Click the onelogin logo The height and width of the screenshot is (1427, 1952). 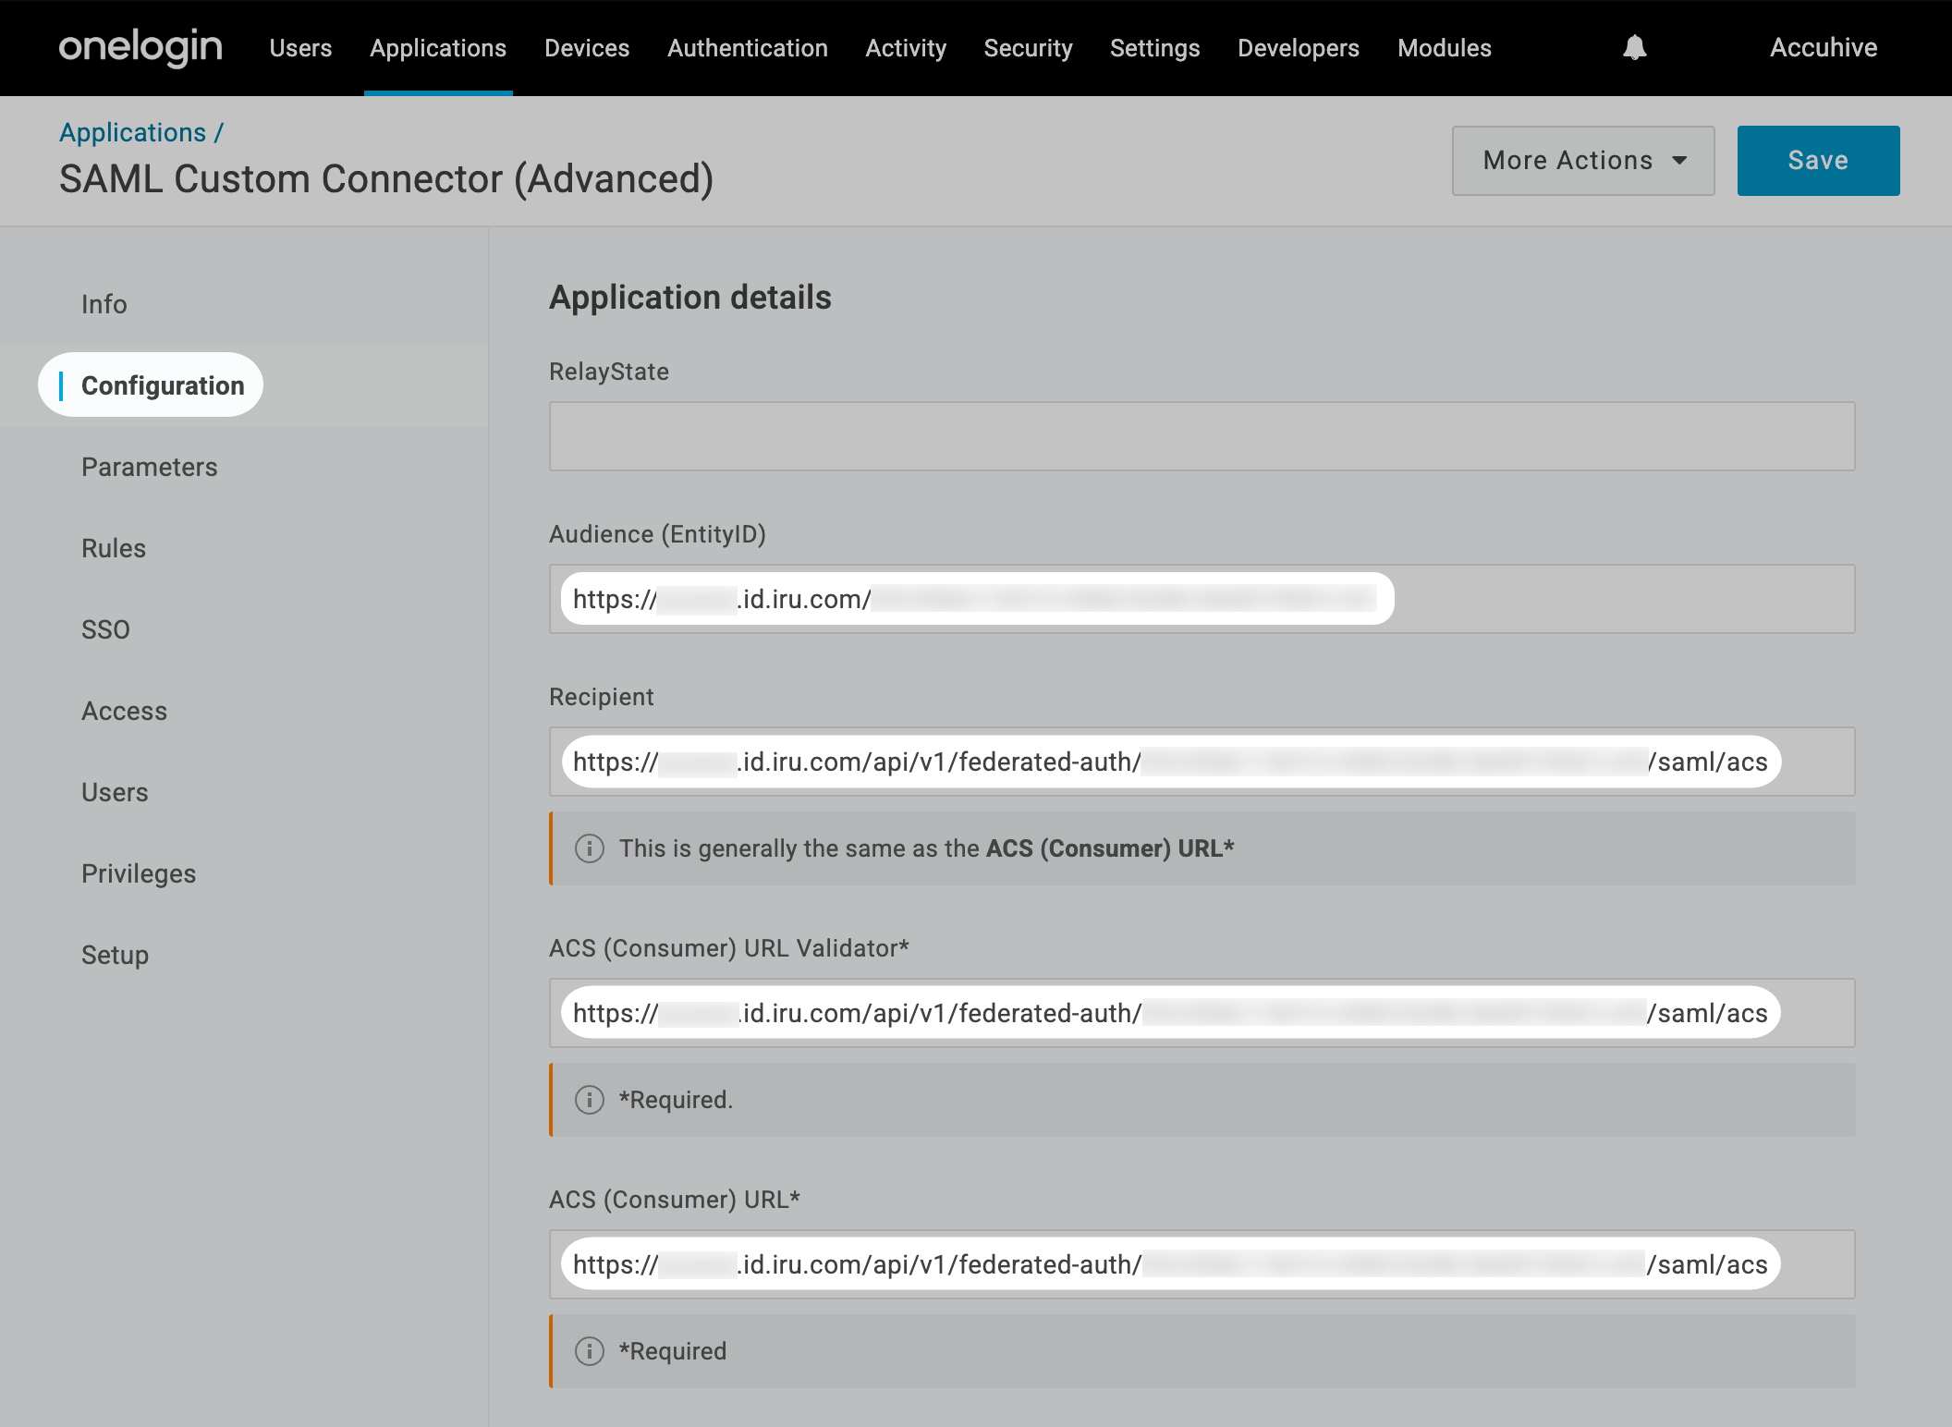[140, 47]
